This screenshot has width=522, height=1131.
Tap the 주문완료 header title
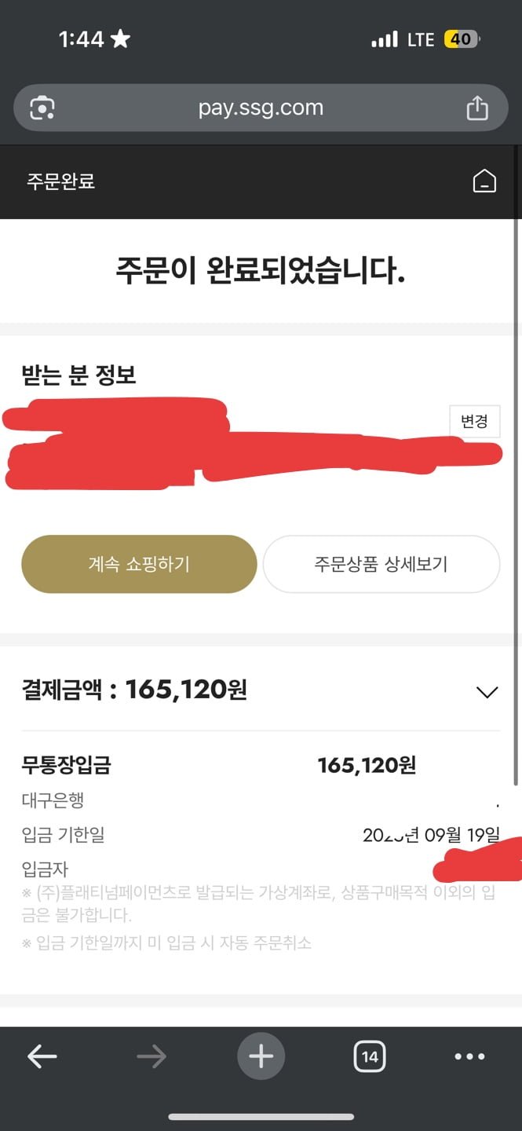61,181
